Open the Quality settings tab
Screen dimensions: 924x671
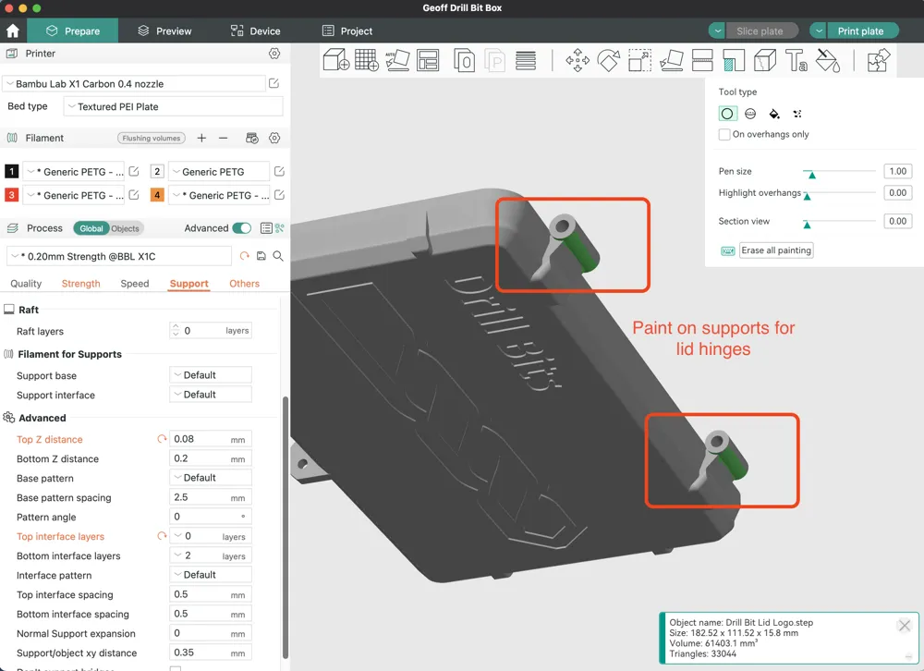26,284
